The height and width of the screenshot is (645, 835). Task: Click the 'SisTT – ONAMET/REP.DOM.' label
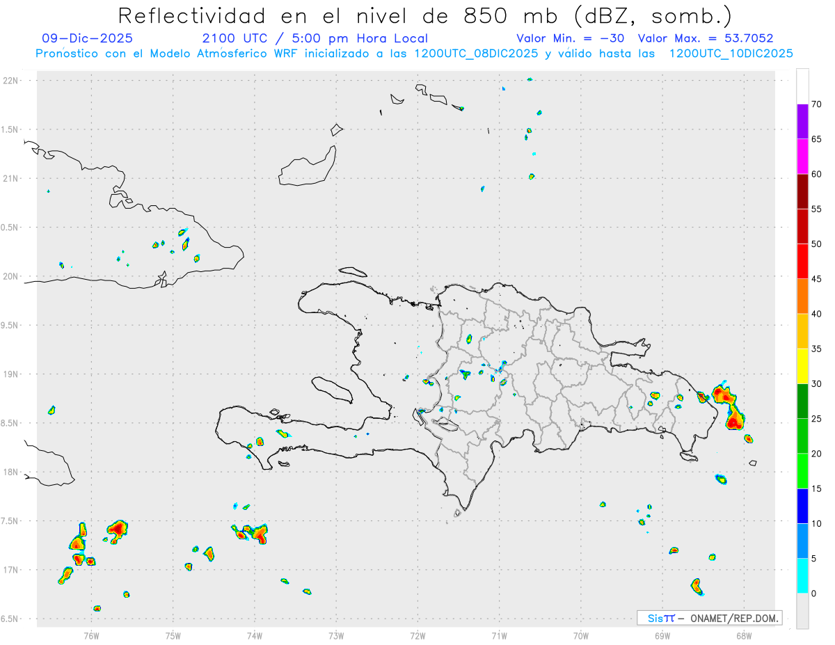click(x=709, y=618)
